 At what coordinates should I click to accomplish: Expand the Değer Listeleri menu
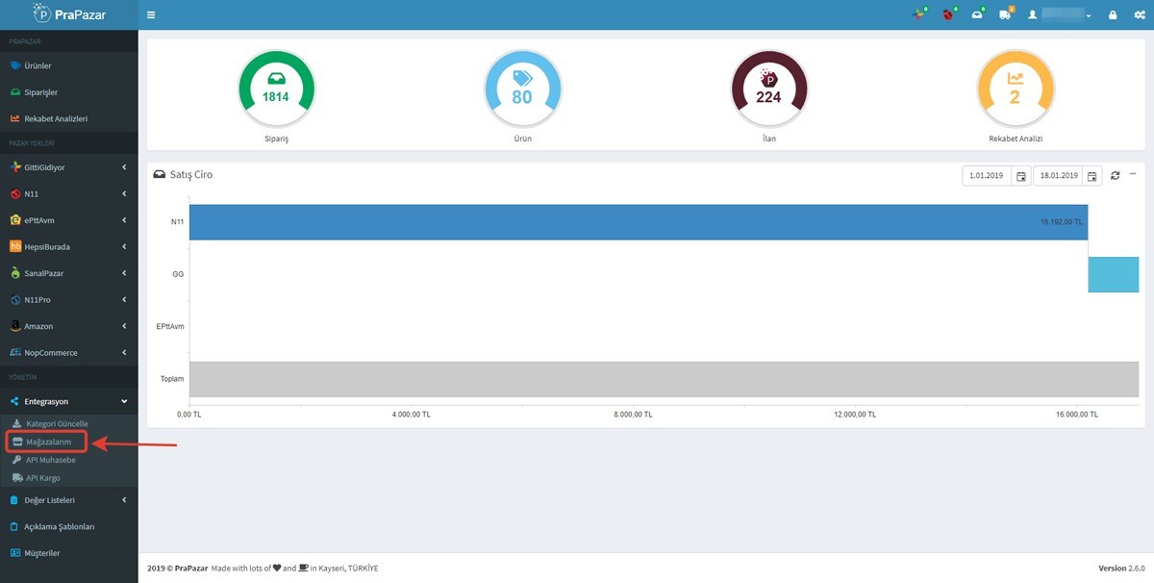click(69, 500)
